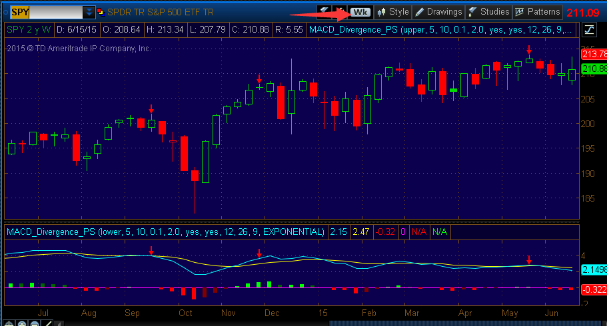This screenshot has width=607, height=326.
Task: Click the Dec label on time axis
Action: click(x=272, y=313)
